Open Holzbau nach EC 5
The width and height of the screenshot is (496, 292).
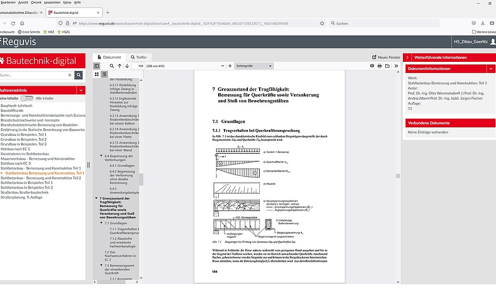(x=15, y=149)
